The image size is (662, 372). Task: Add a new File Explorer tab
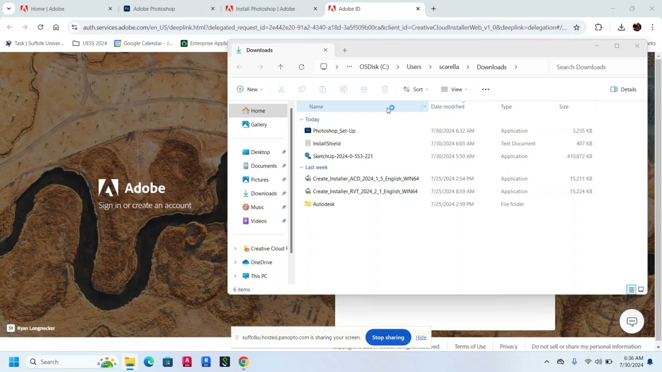tap(345, 50)
